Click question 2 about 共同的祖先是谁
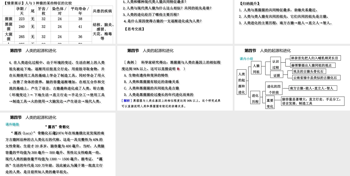 click(x=167, y=8)
